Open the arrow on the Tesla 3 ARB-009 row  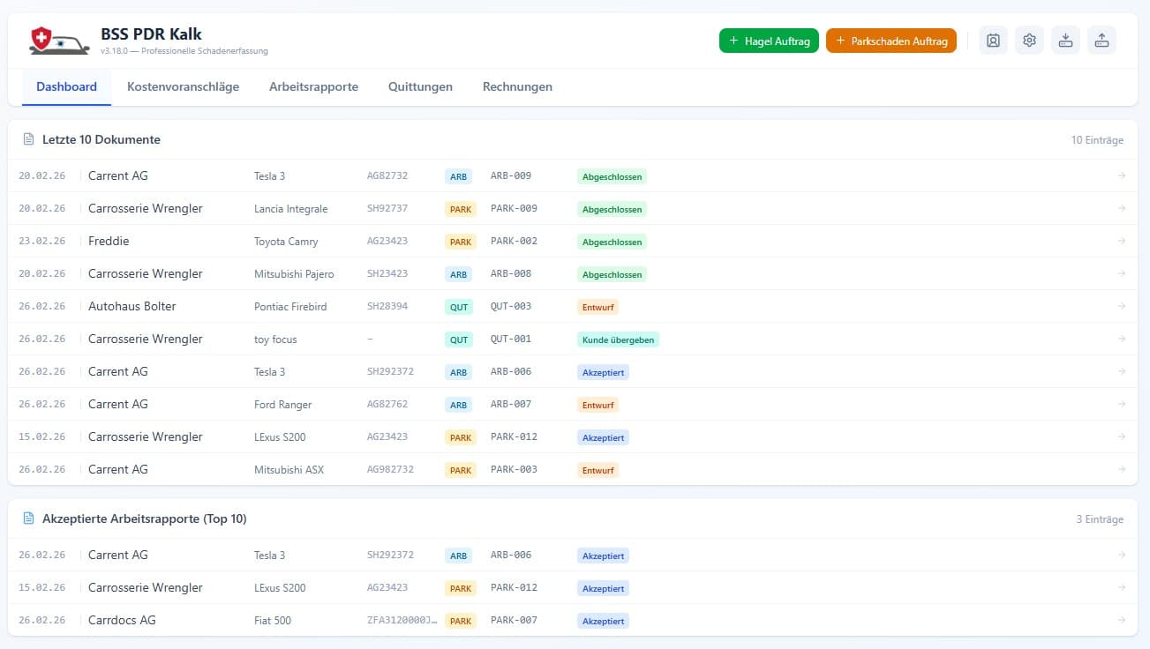coord(1121,175)
